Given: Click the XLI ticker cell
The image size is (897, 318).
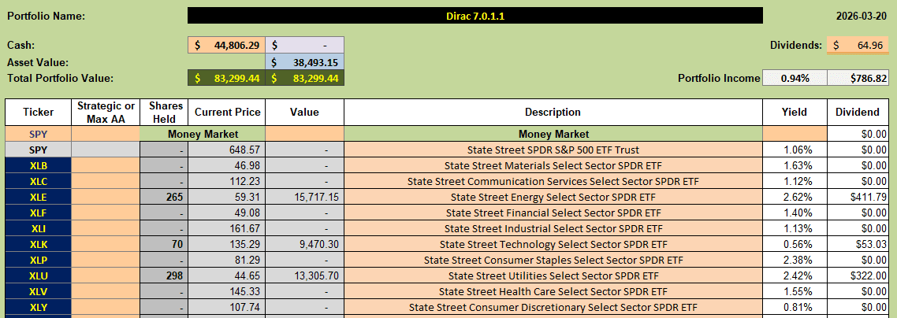Looking at the screenshot, I should pyautogui.click(x=39, y=229).
